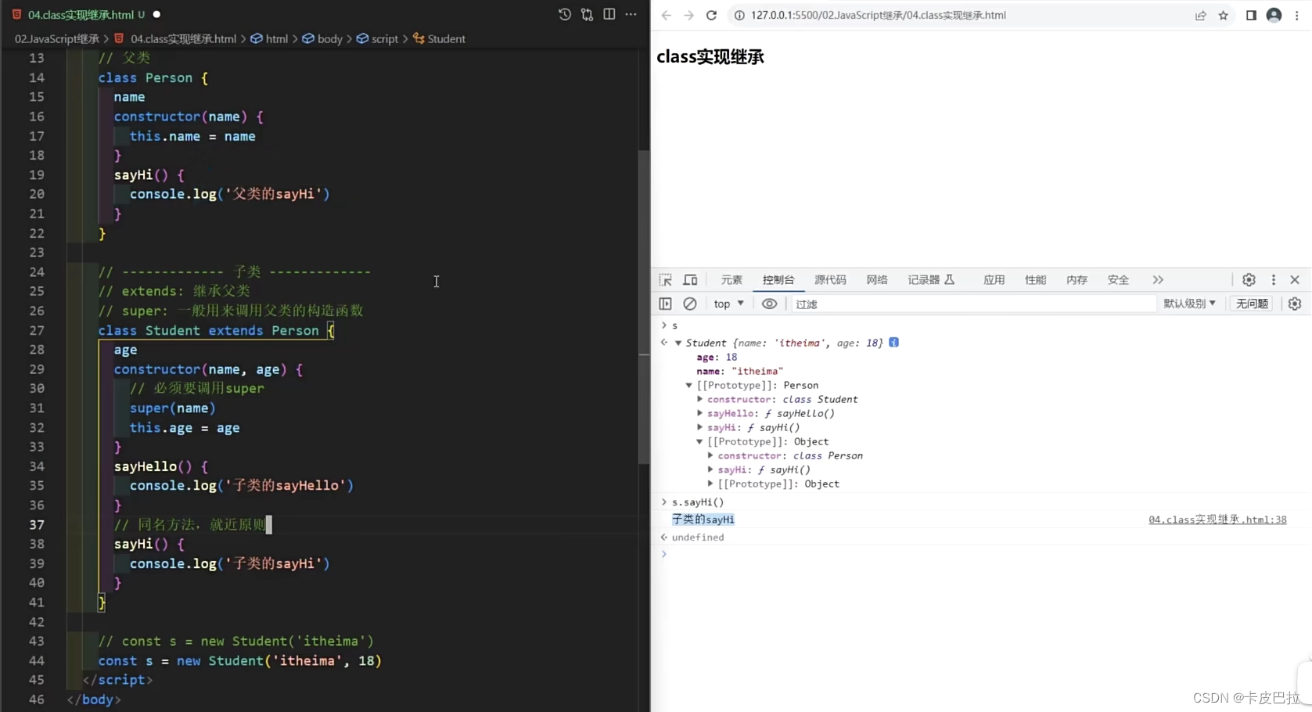Switch to the 元素 tab
Image resolution: width=1312 pixels, height=712 pixels.
(731, 279)
